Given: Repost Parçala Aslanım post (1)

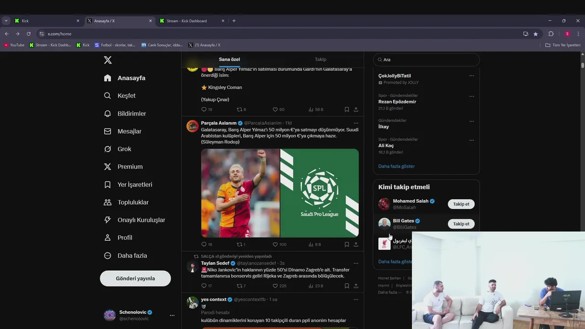Looking at the screenshot, I should [x=241, y=244].
